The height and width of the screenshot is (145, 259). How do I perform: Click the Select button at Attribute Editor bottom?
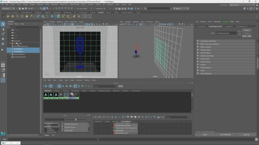click(x=205, y=135)
